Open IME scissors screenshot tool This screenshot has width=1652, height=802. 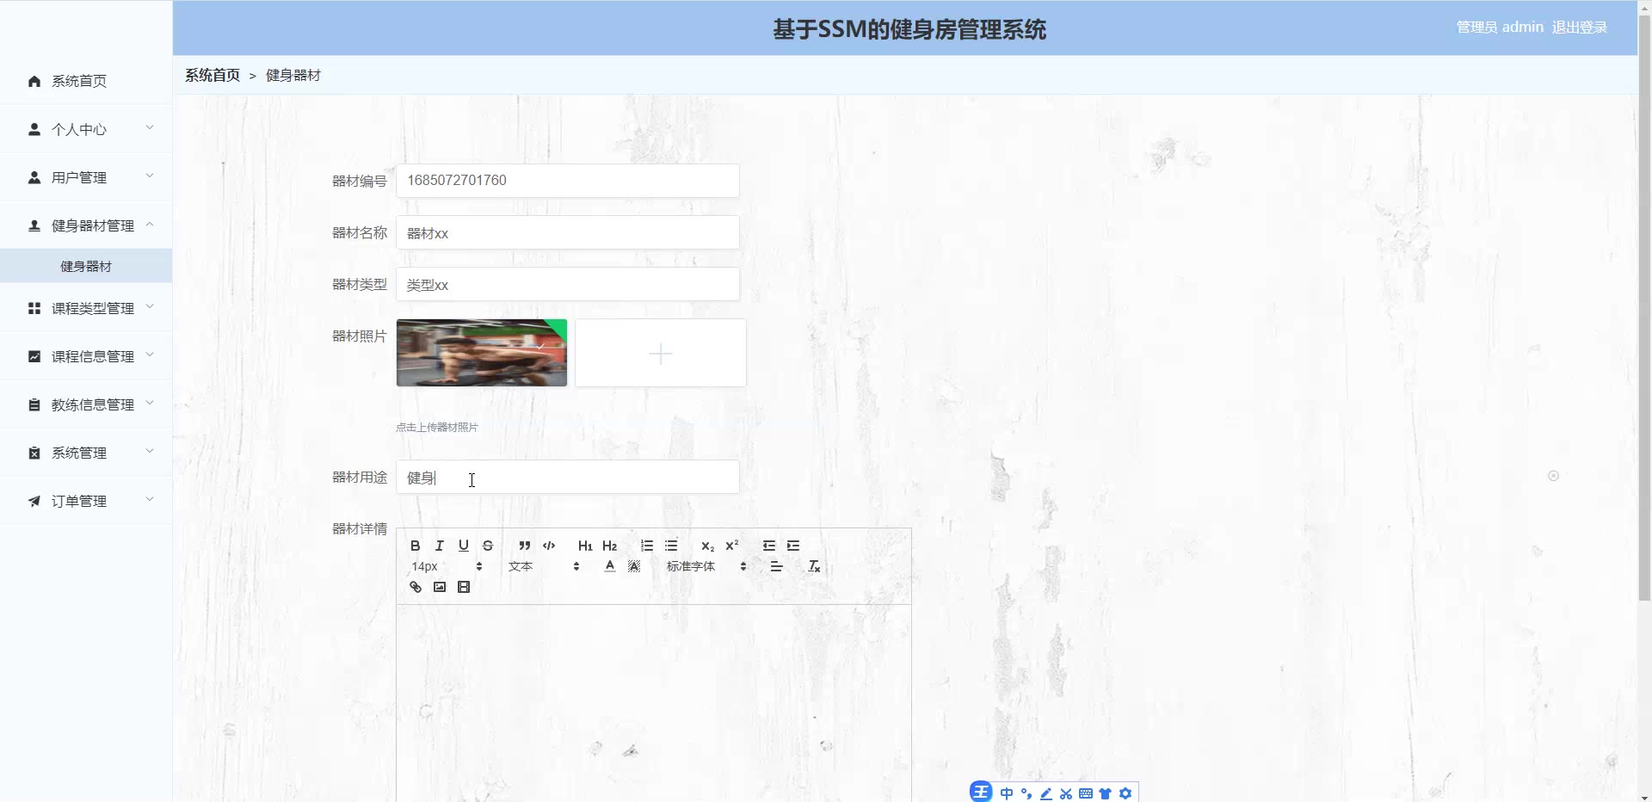click(x=1066, y=793)
